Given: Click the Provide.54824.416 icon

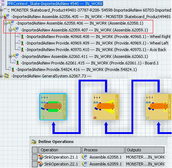Looking at the screenshot, I should click(12, 69).
